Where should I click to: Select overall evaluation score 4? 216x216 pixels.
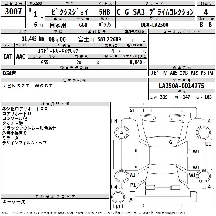click(x=206, y=12)
